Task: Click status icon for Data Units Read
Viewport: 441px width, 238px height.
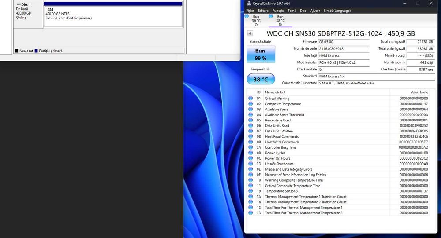Action: click(x=250, y=126)
